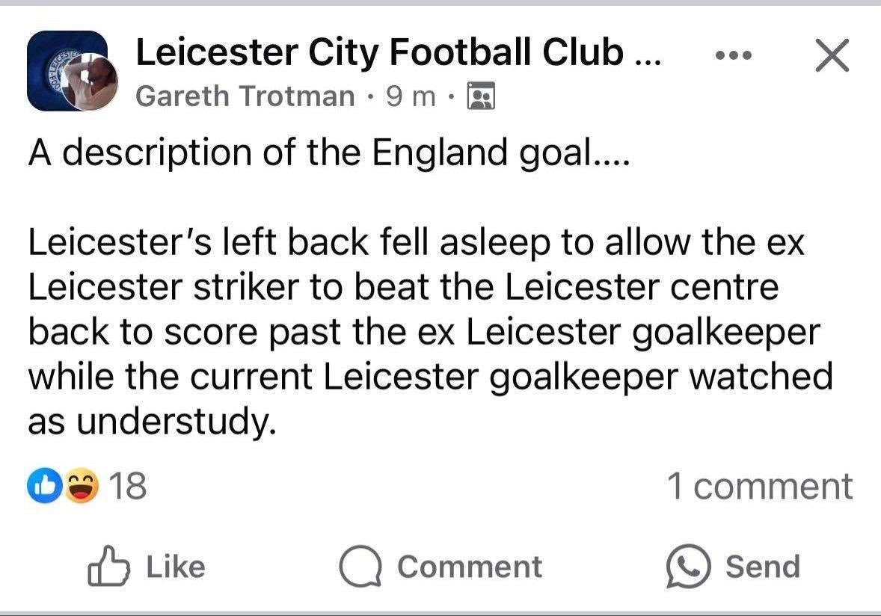Click the Send button label
The width and height of the screenshot is (881, 616).
pyautogui.click(x=762, y=567)
